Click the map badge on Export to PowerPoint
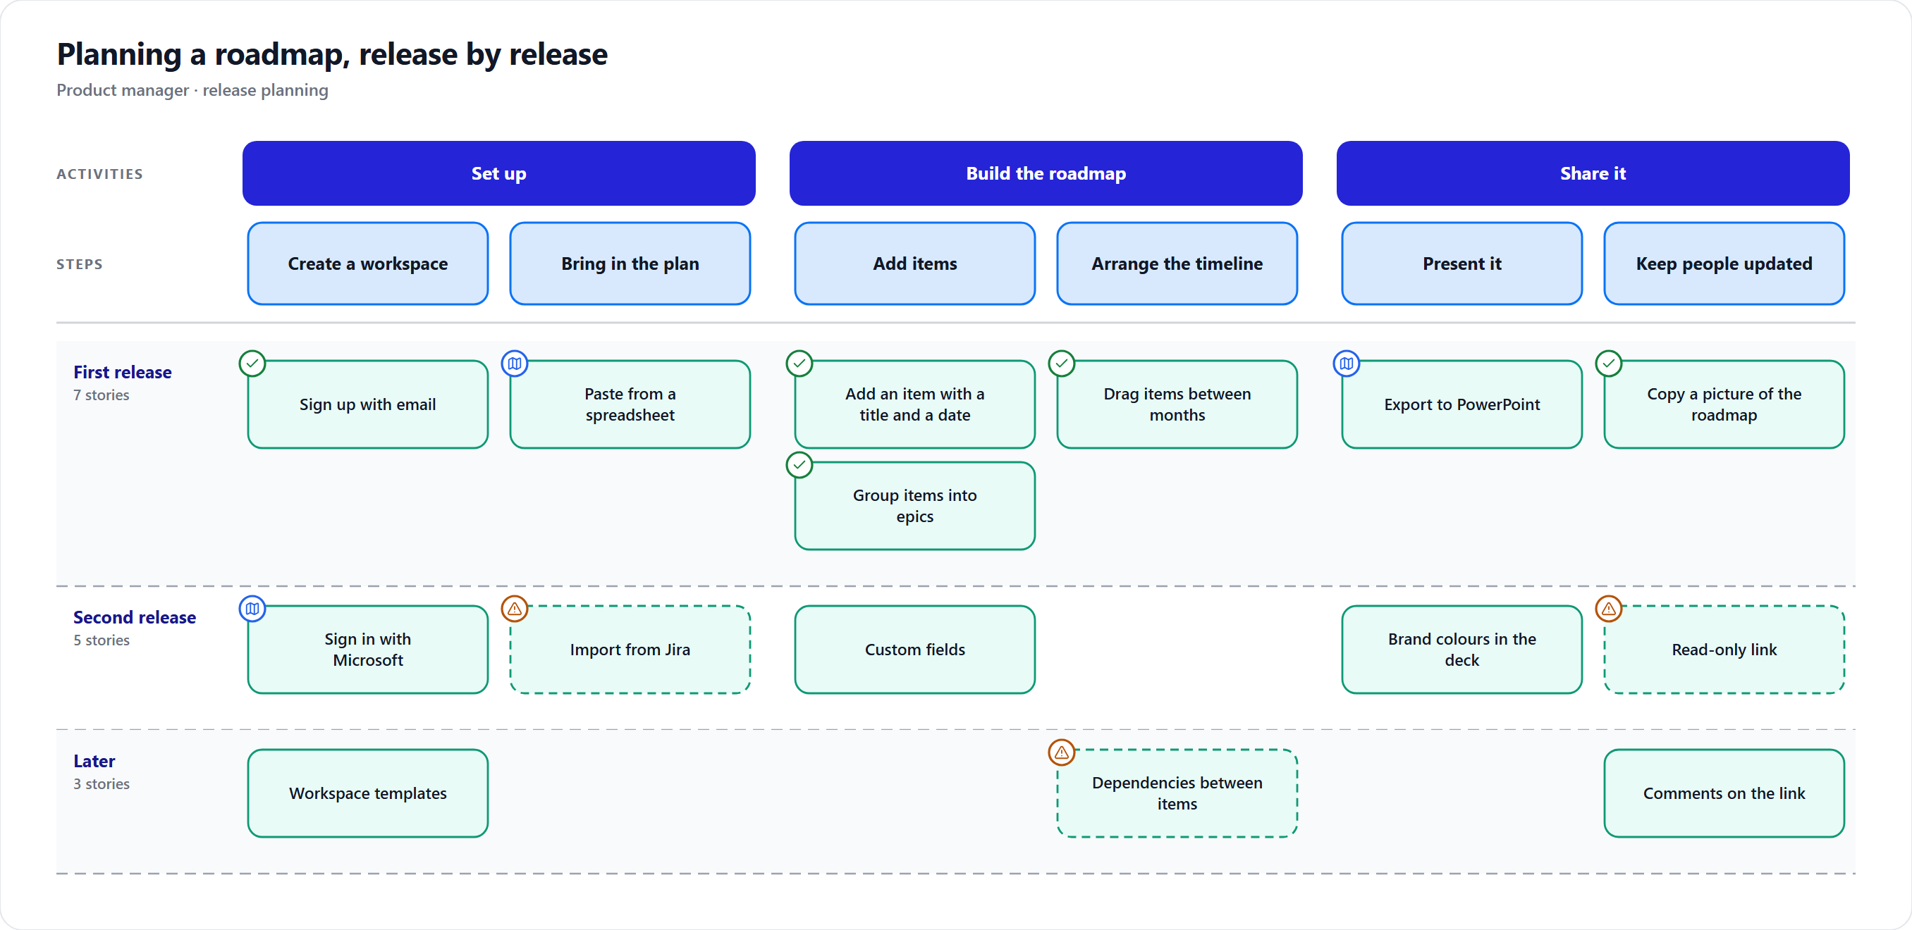Viewport: 1912px width, 930px height. [x=1347, y=364]
